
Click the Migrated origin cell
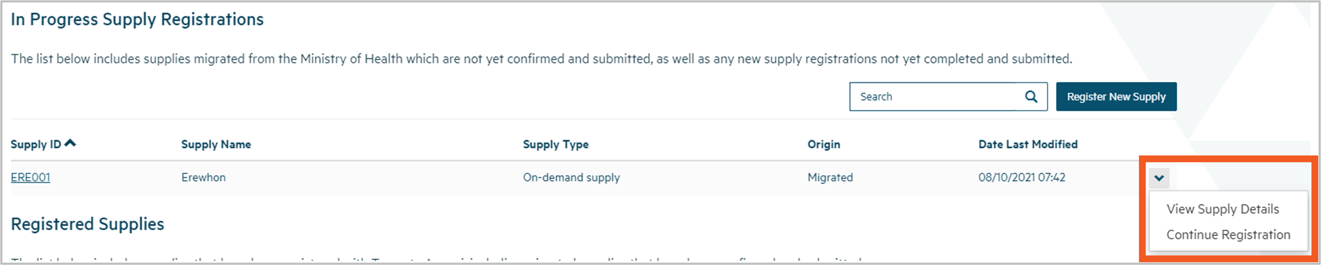point(830,177)
